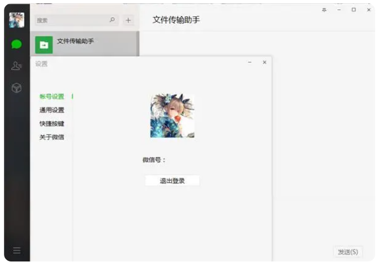The height and width of the screenshot is (266, 378).
Task: Click inside the 搜索 search field
Action: click(x=71, y=20)
